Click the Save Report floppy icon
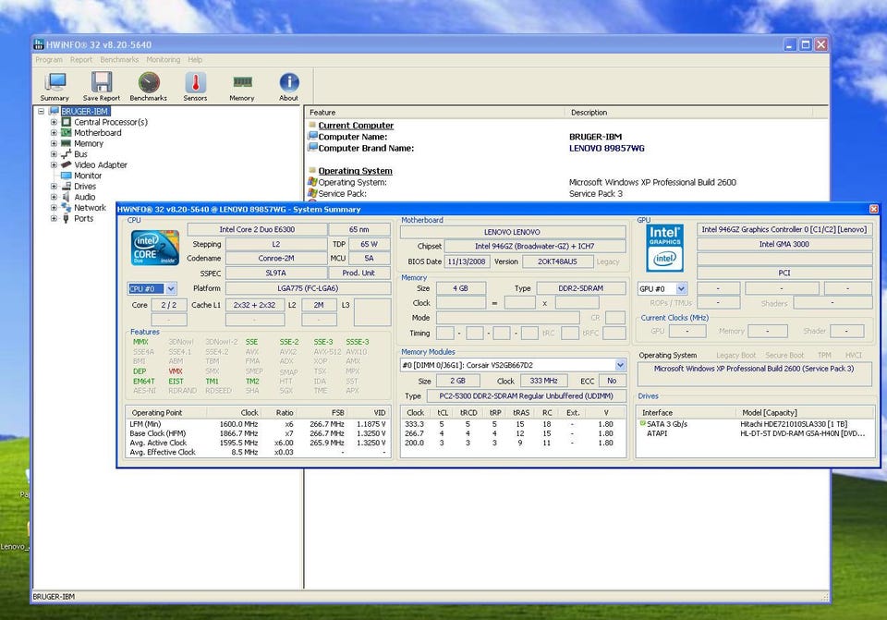Screen dimensions: 887x620 tap(102, 82)
